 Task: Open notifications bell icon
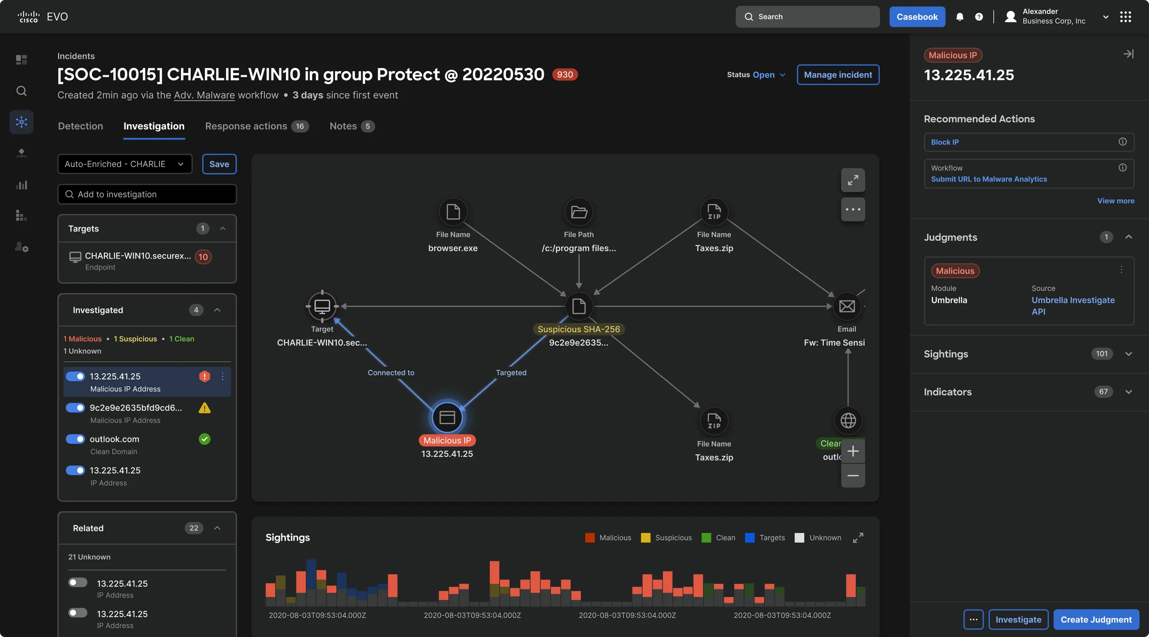(960, 17)
